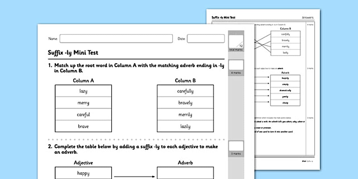Select "merry" in Column A
This screenshot has width=358, height=179.
coord(83,102)
